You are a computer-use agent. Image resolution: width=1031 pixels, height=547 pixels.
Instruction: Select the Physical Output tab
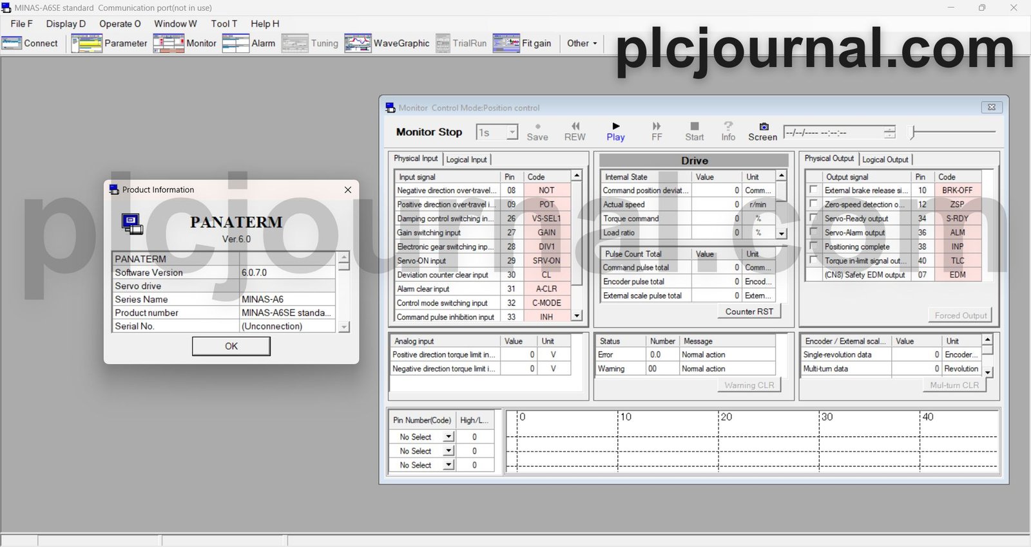point(829,158)
